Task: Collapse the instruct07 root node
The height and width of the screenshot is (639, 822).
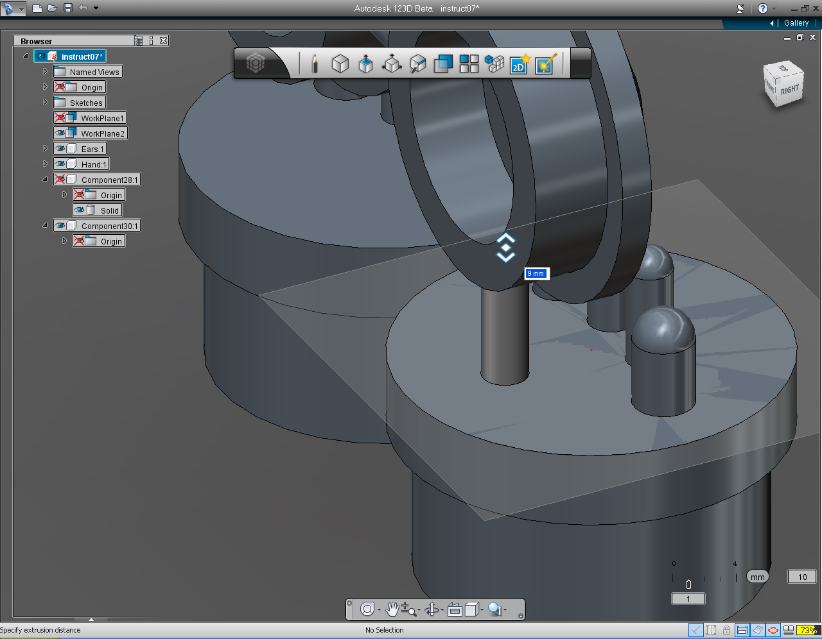Action: coord(26,56)
